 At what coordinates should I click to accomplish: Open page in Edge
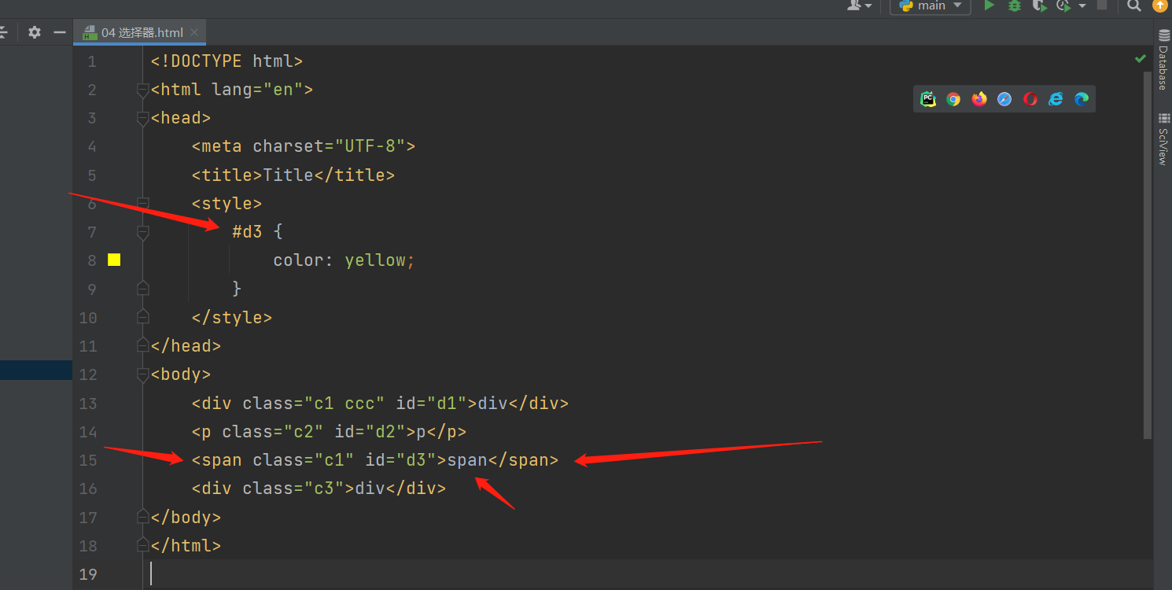(1082, 99)
